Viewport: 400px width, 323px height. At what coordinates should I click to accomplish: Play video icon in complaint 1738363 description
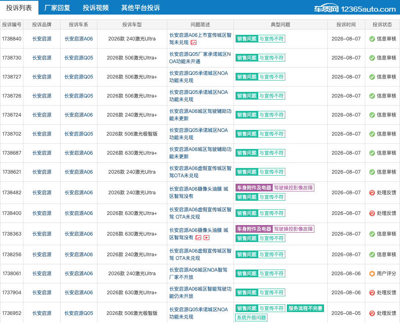point(206,238)
